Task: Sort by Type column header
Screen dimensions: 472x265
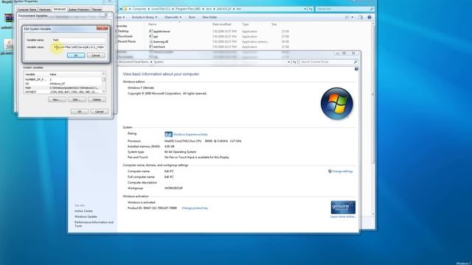Action: click(x=246, y=24)
